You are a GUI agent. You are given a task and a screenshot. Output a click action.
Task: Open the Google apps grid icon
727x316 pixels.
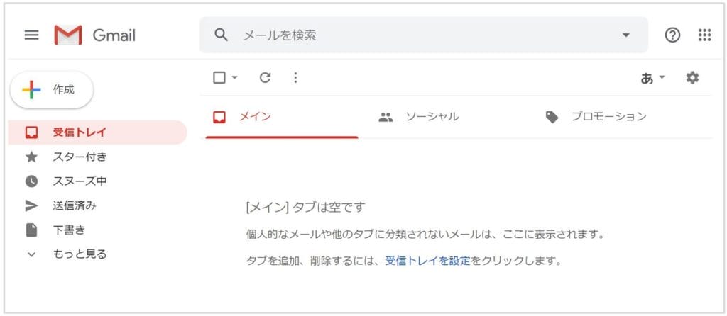click(704, 35)
